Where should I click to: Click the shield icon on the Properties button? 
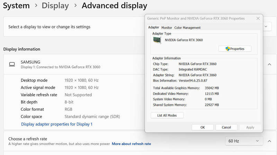tap(227, 49)
